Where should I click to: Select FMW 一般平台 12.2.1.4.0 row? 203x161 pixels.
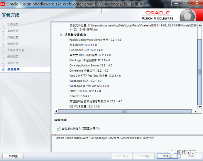tap(85, 91)
